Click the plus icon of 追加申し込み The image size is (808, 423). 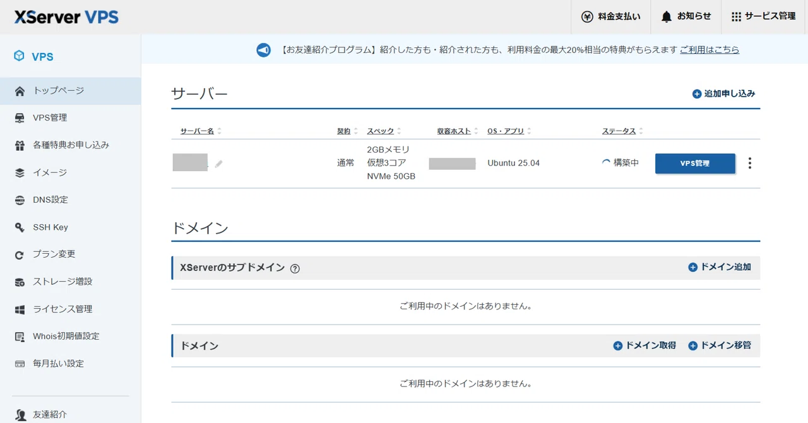tap(697, 93)
